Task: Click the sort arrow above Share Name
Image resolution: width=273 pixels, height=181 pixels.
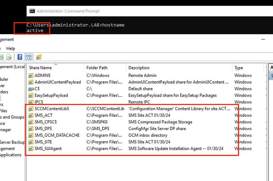Action: pyautogui.click(x=56, y=65)
